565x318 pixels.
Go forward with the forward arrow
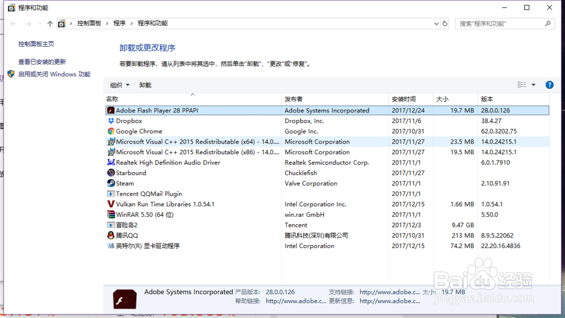[28, 24]
